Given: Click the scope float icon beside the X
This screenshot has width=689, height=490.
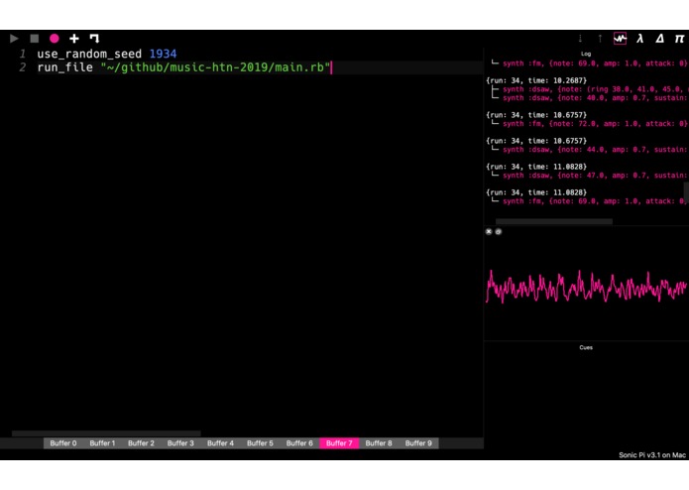Looking at the screenshot, I should (499, 231).
